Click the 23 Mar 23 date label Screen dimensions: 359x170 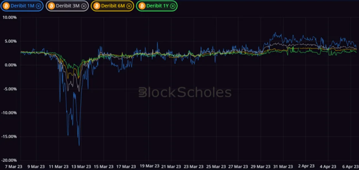tap(194, 166)
